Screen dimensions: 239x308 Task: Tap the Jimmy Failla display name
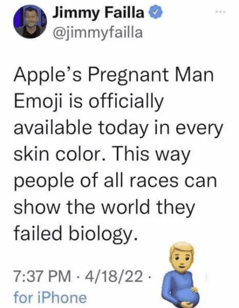98,12
